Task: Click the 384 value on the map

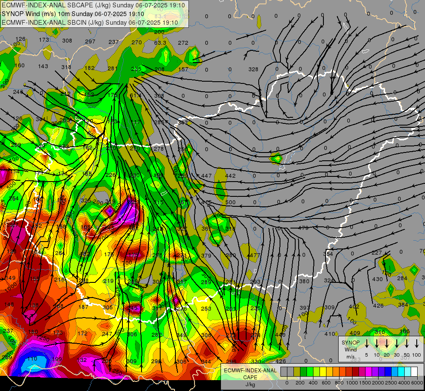Action: coord(403,305)
